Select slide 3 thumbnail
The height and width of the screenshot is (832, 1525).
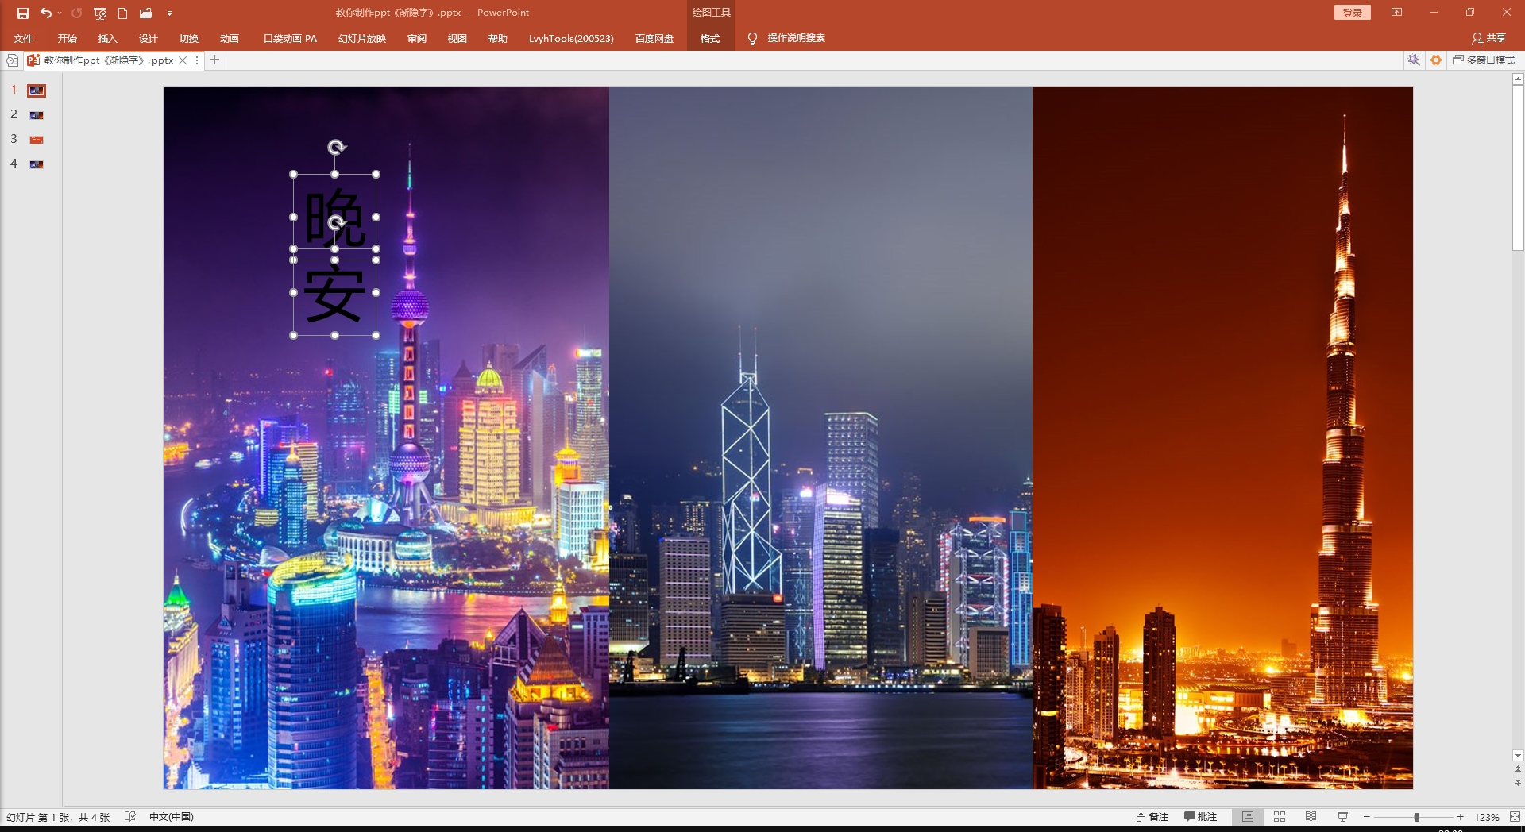tap(37, 140)
